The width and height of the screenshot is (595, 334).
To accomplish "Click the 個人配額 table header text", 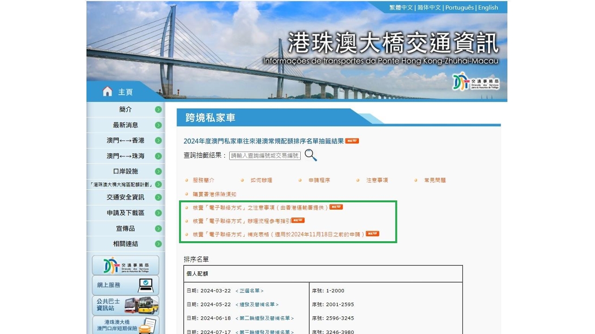I will coord(198,274).
